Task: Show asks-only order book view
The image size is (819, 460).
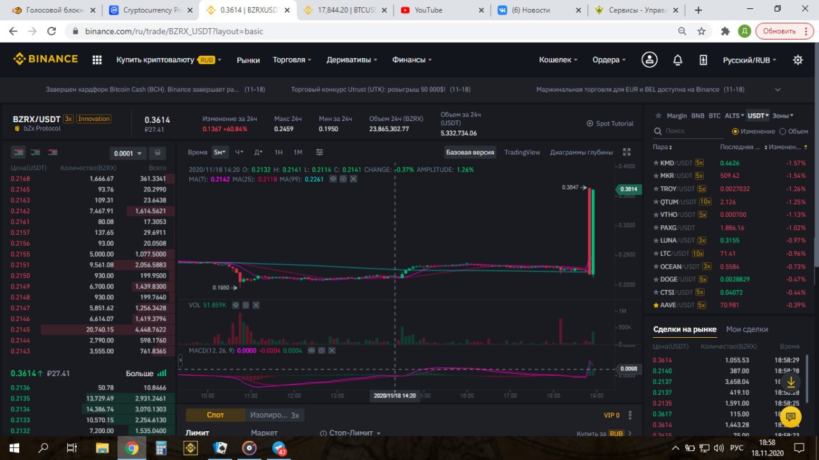Action: [52, 152]
